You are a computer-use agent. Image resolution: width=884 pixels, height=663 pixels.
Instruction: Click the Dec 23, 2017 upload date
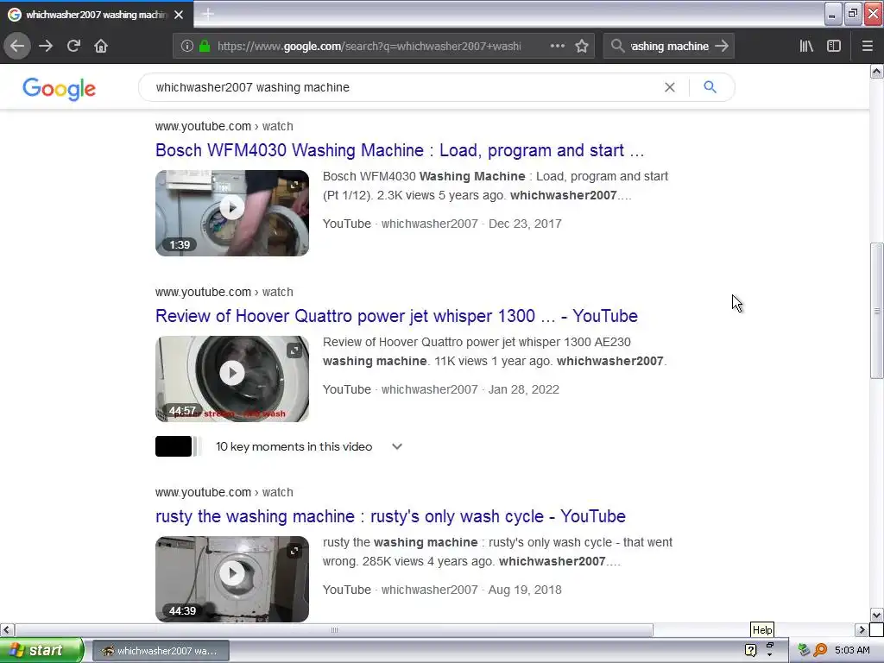525,224
